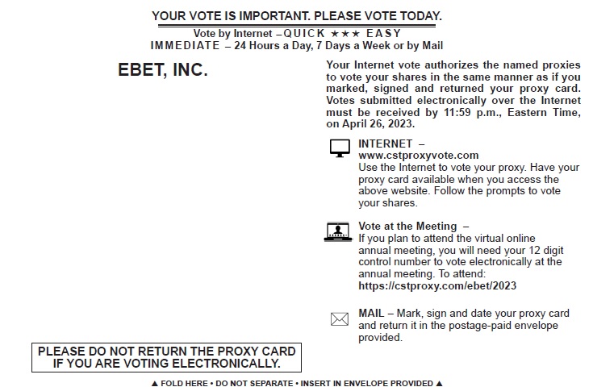Image resolution: width=593 pixels, height=387 pixels.
Task: Click the FOLD HERE instruction text
Action: coord(183,383)
